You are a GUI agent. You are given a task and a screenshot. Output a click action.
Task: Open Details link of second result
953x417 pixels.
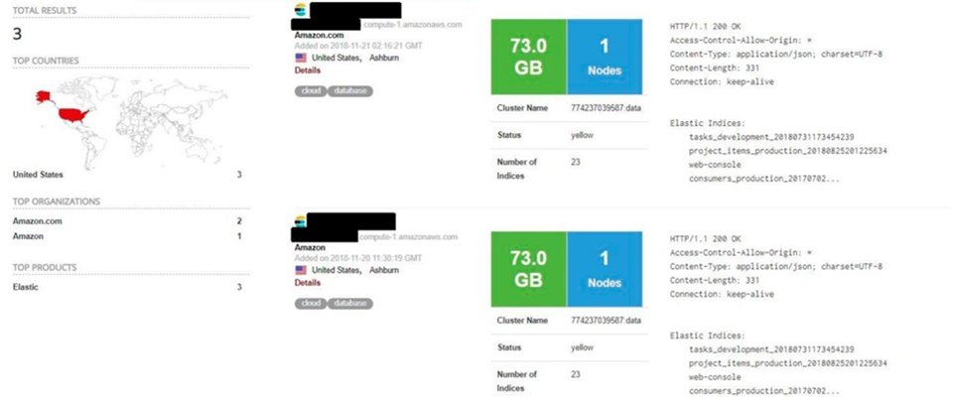click(x=308, y=283)
